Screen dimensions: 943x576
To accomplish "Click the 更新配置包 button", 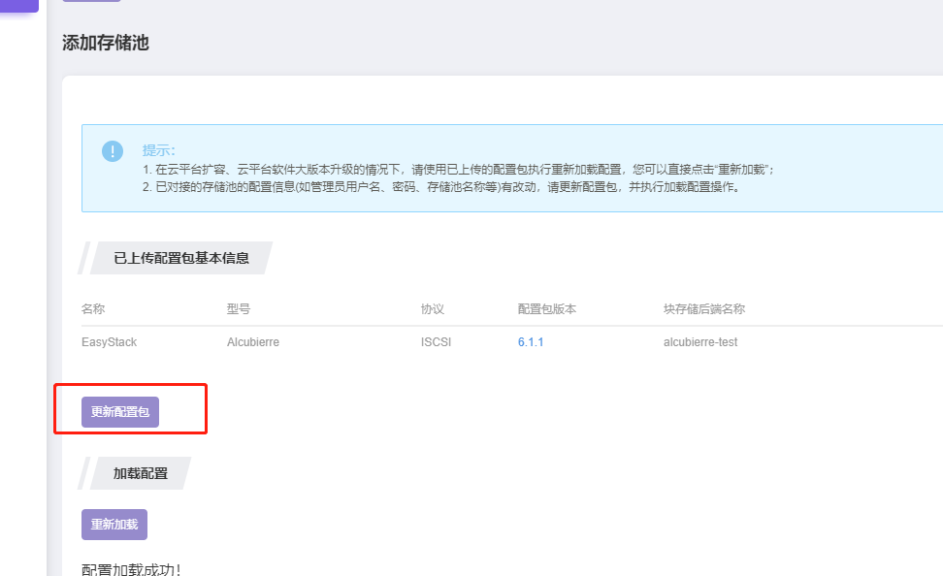I will pos(119,412).
